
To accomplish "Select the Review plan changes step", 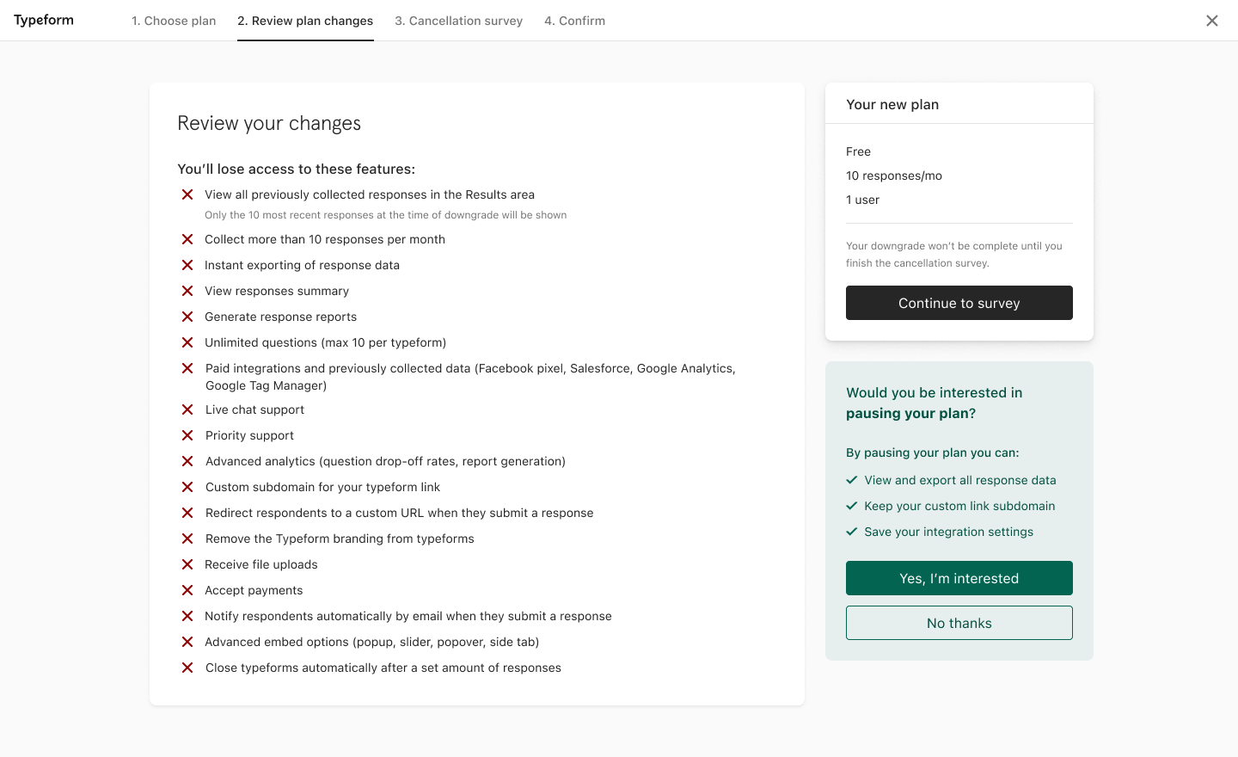I will (305, 21).
